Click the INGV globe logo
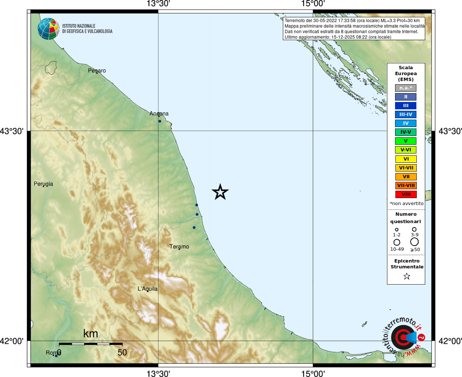 click(49, 29)
